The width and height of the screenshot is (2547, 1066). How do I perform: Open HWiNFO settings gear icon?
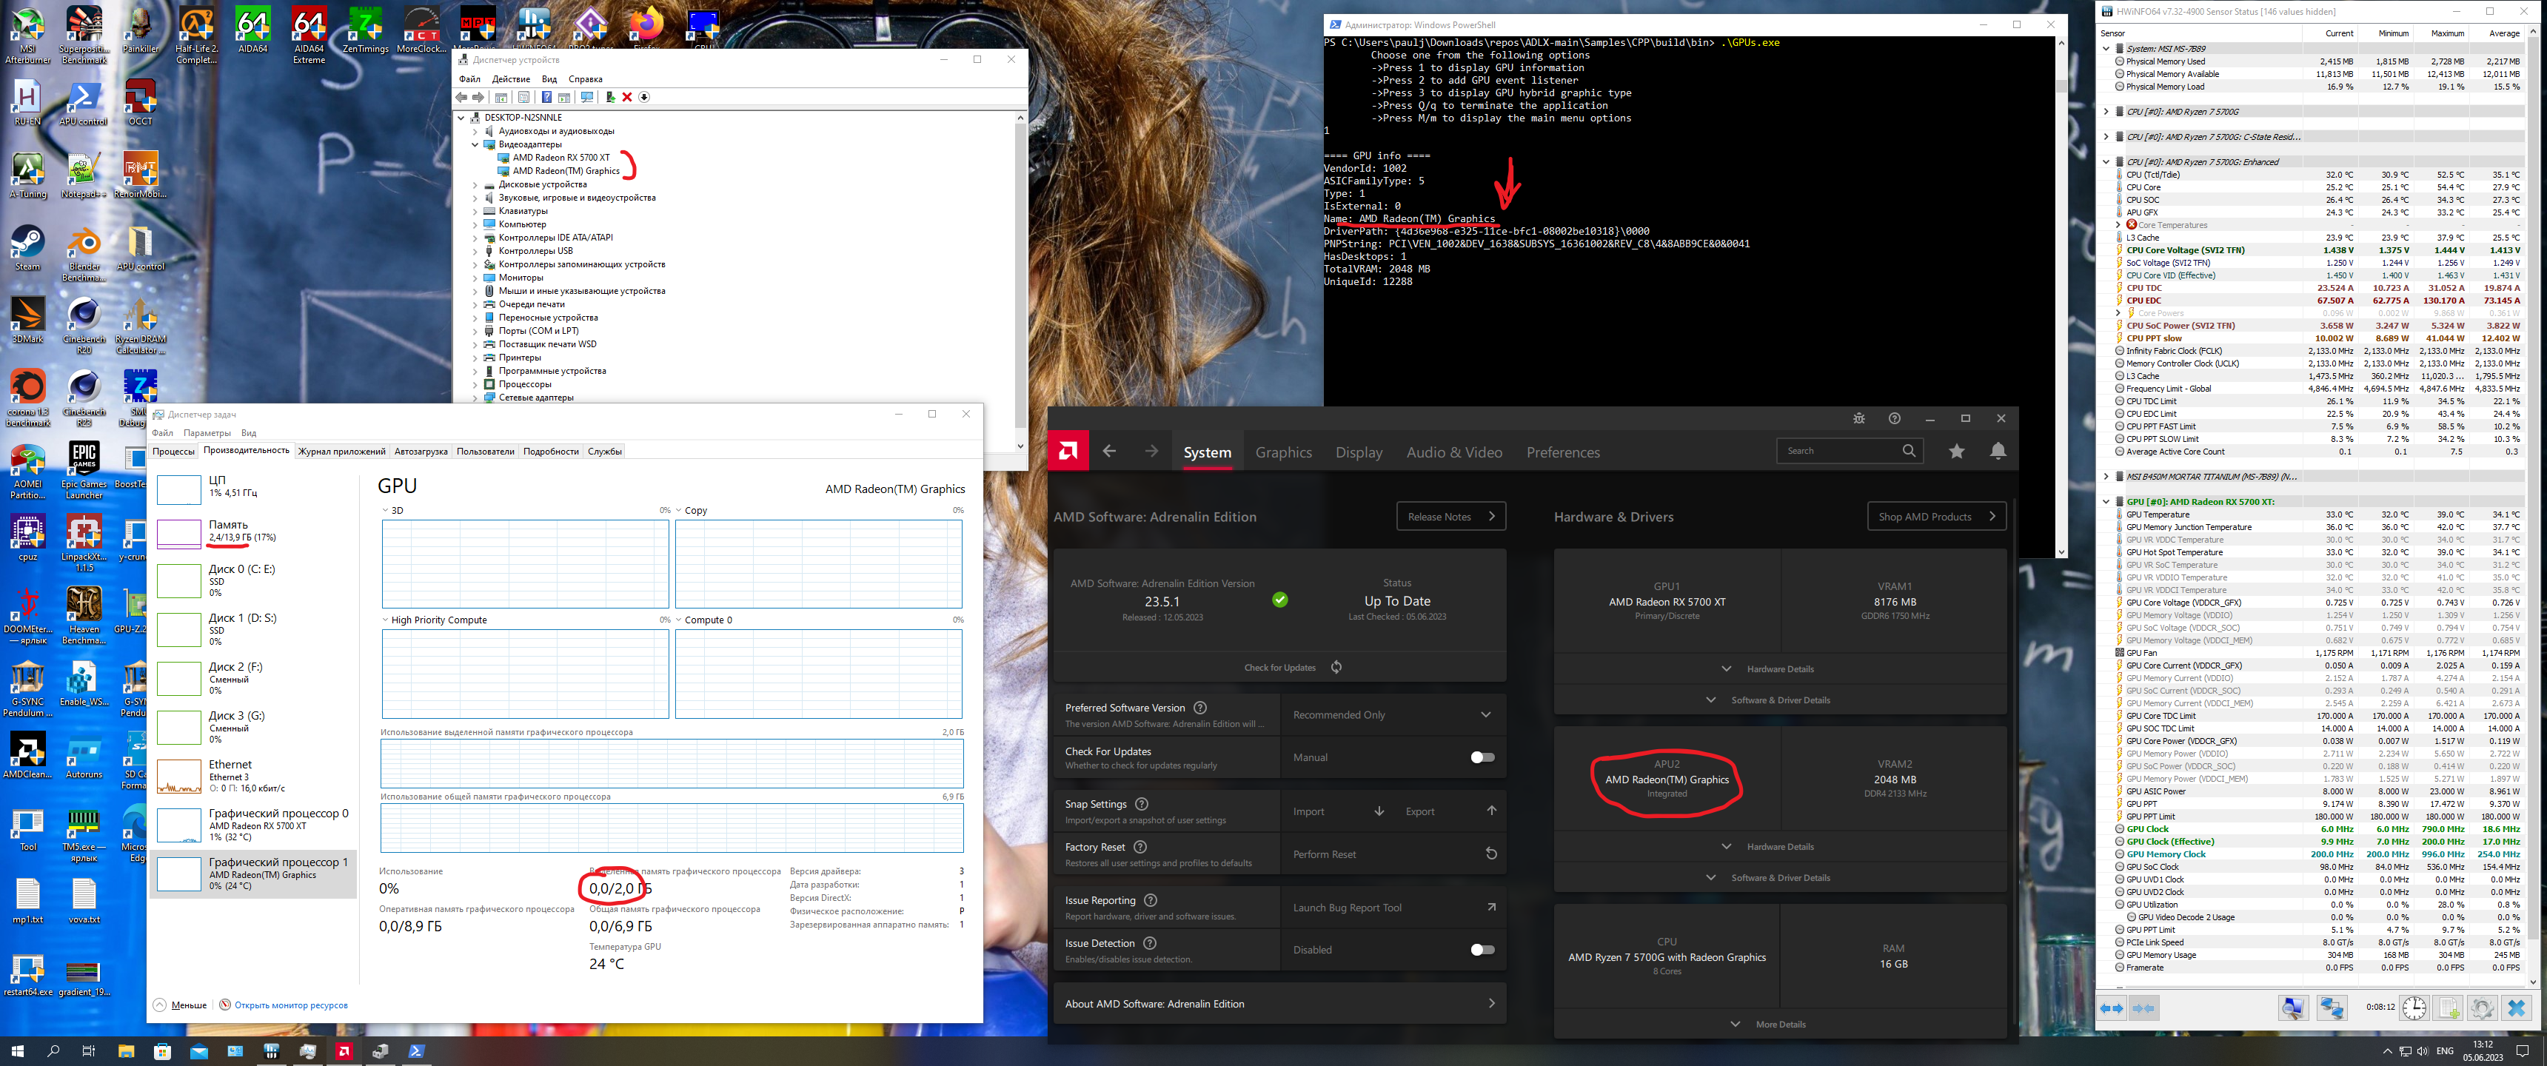[2481, 1008]
